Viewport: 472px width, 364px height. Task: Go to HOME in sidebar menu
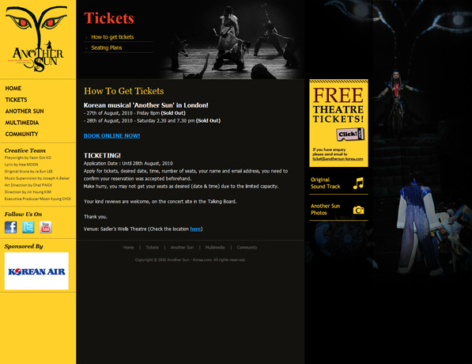tap(13, 89)
